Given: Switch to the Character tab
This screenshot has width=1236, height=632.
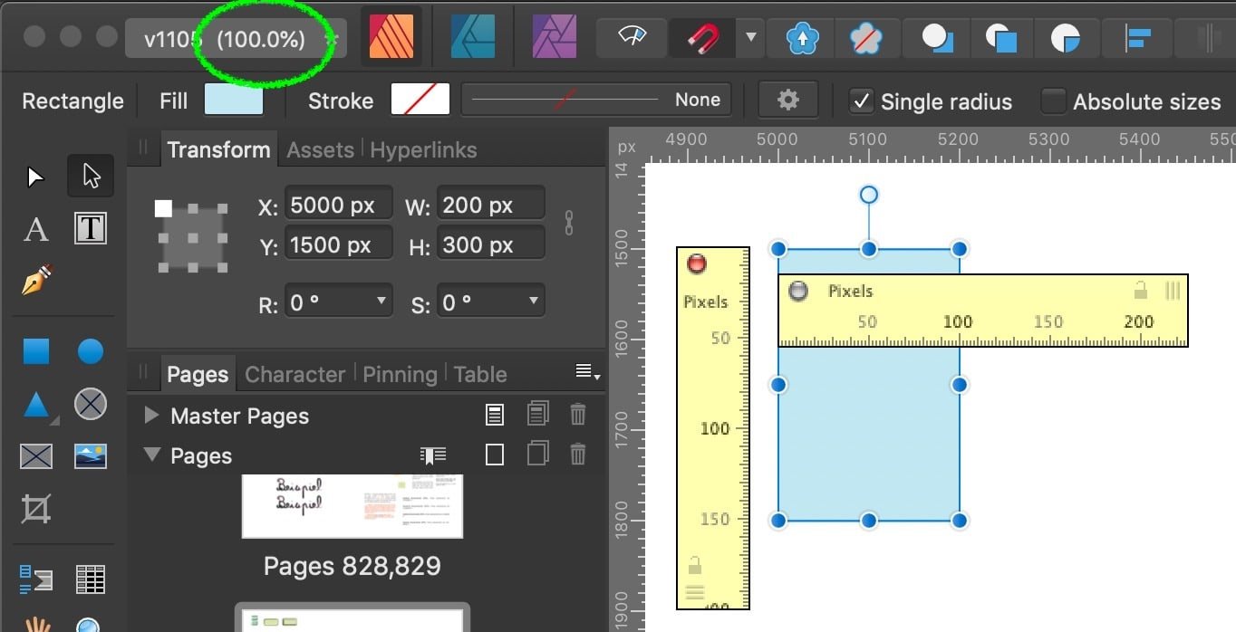Looking at the screenshot, I should point(295,374).
